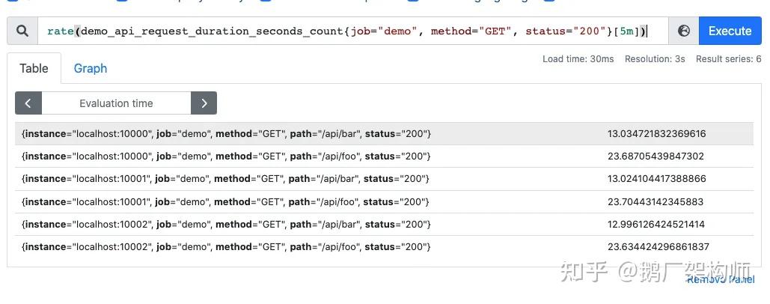The image size is (770, 304).
Task: Open the metrics explorer globe icon
Action: [683, 31]
